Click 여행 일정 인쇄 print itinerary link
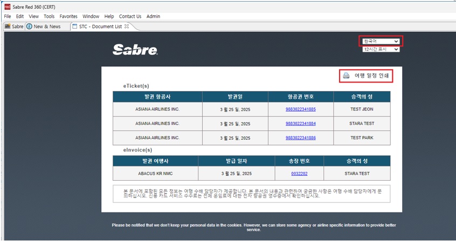The image size is (456, 241). [371, 75]
